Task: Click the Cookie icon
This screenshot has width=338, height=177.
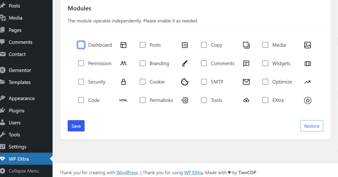Action: click(185, 82)
